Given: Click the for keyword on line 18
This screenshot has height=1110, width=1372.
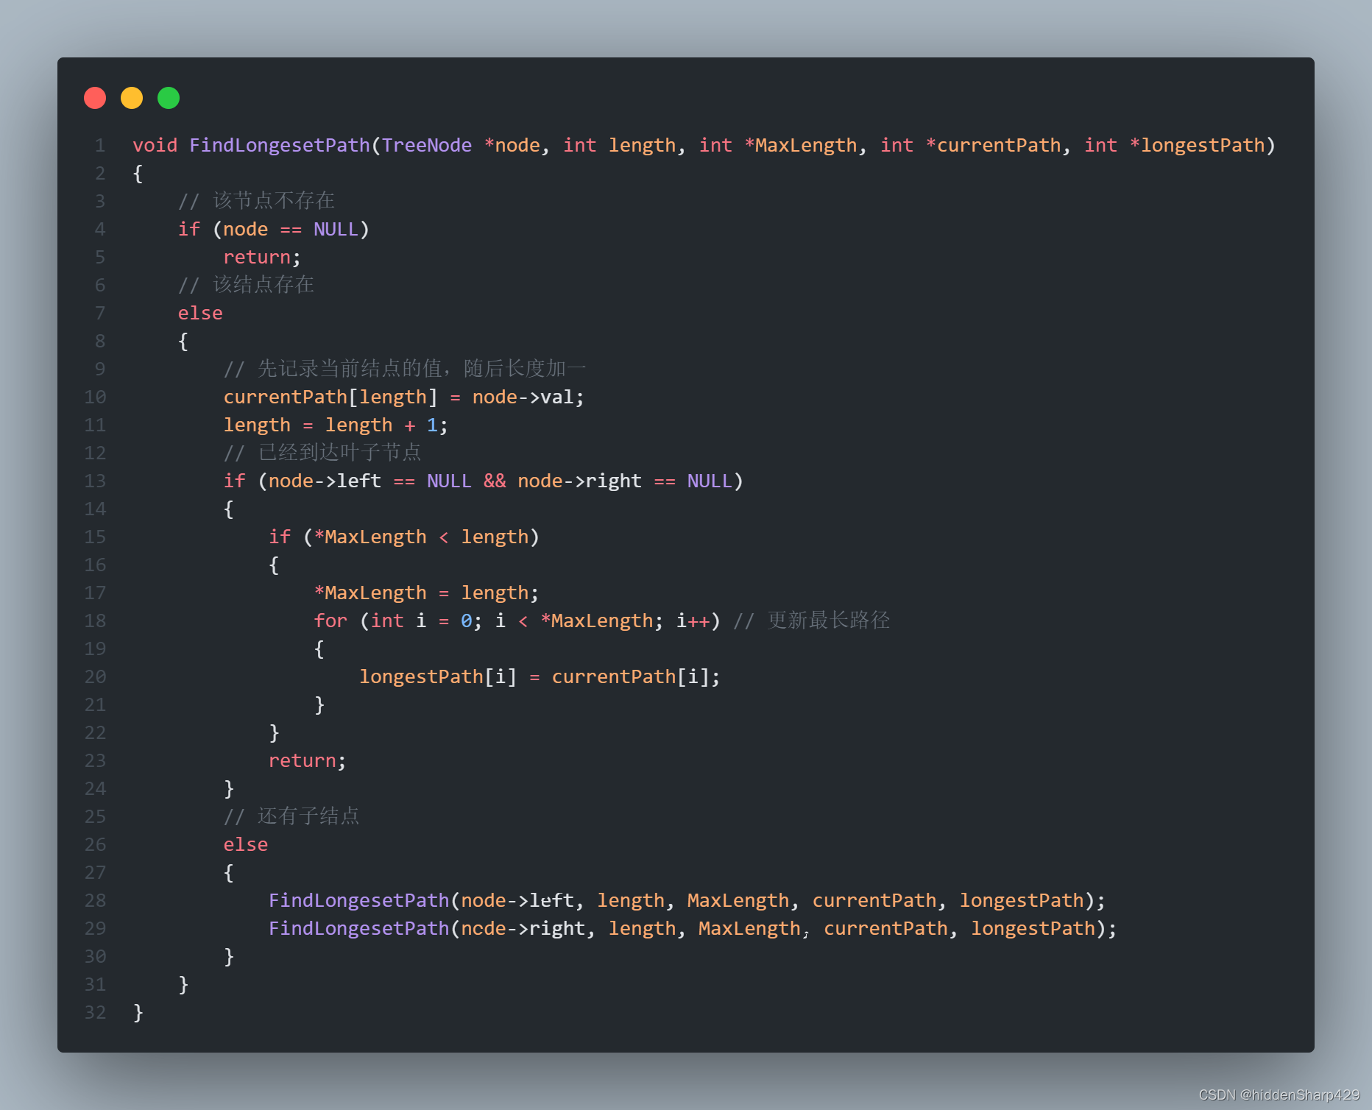Looking at the screenshot, I should 330,621.
